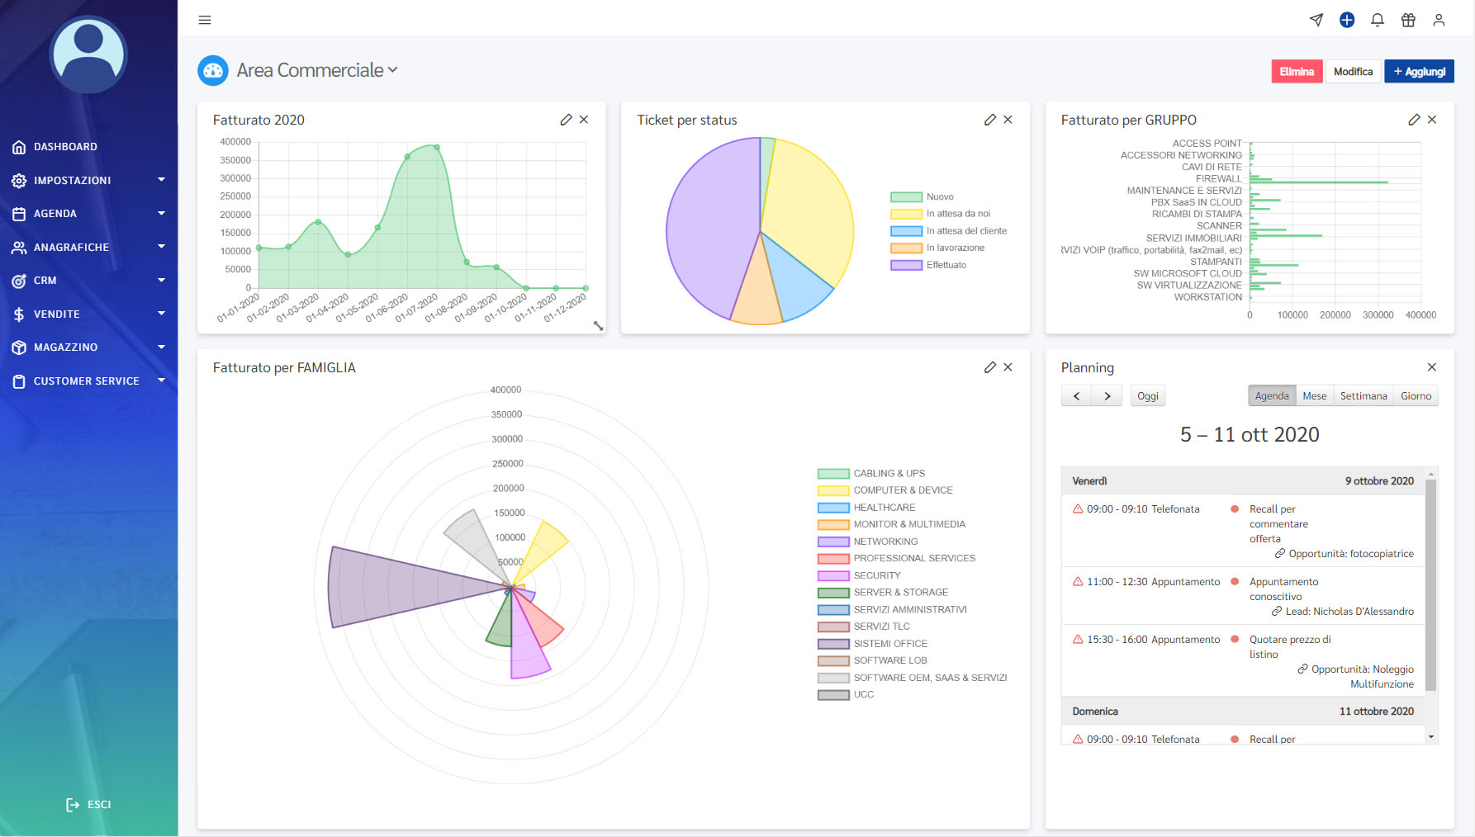Screen dimensions: 1475x837
Task: Expand the Magazzino sidebar menu
Action: pyautogui.click(x=88, y=348)
